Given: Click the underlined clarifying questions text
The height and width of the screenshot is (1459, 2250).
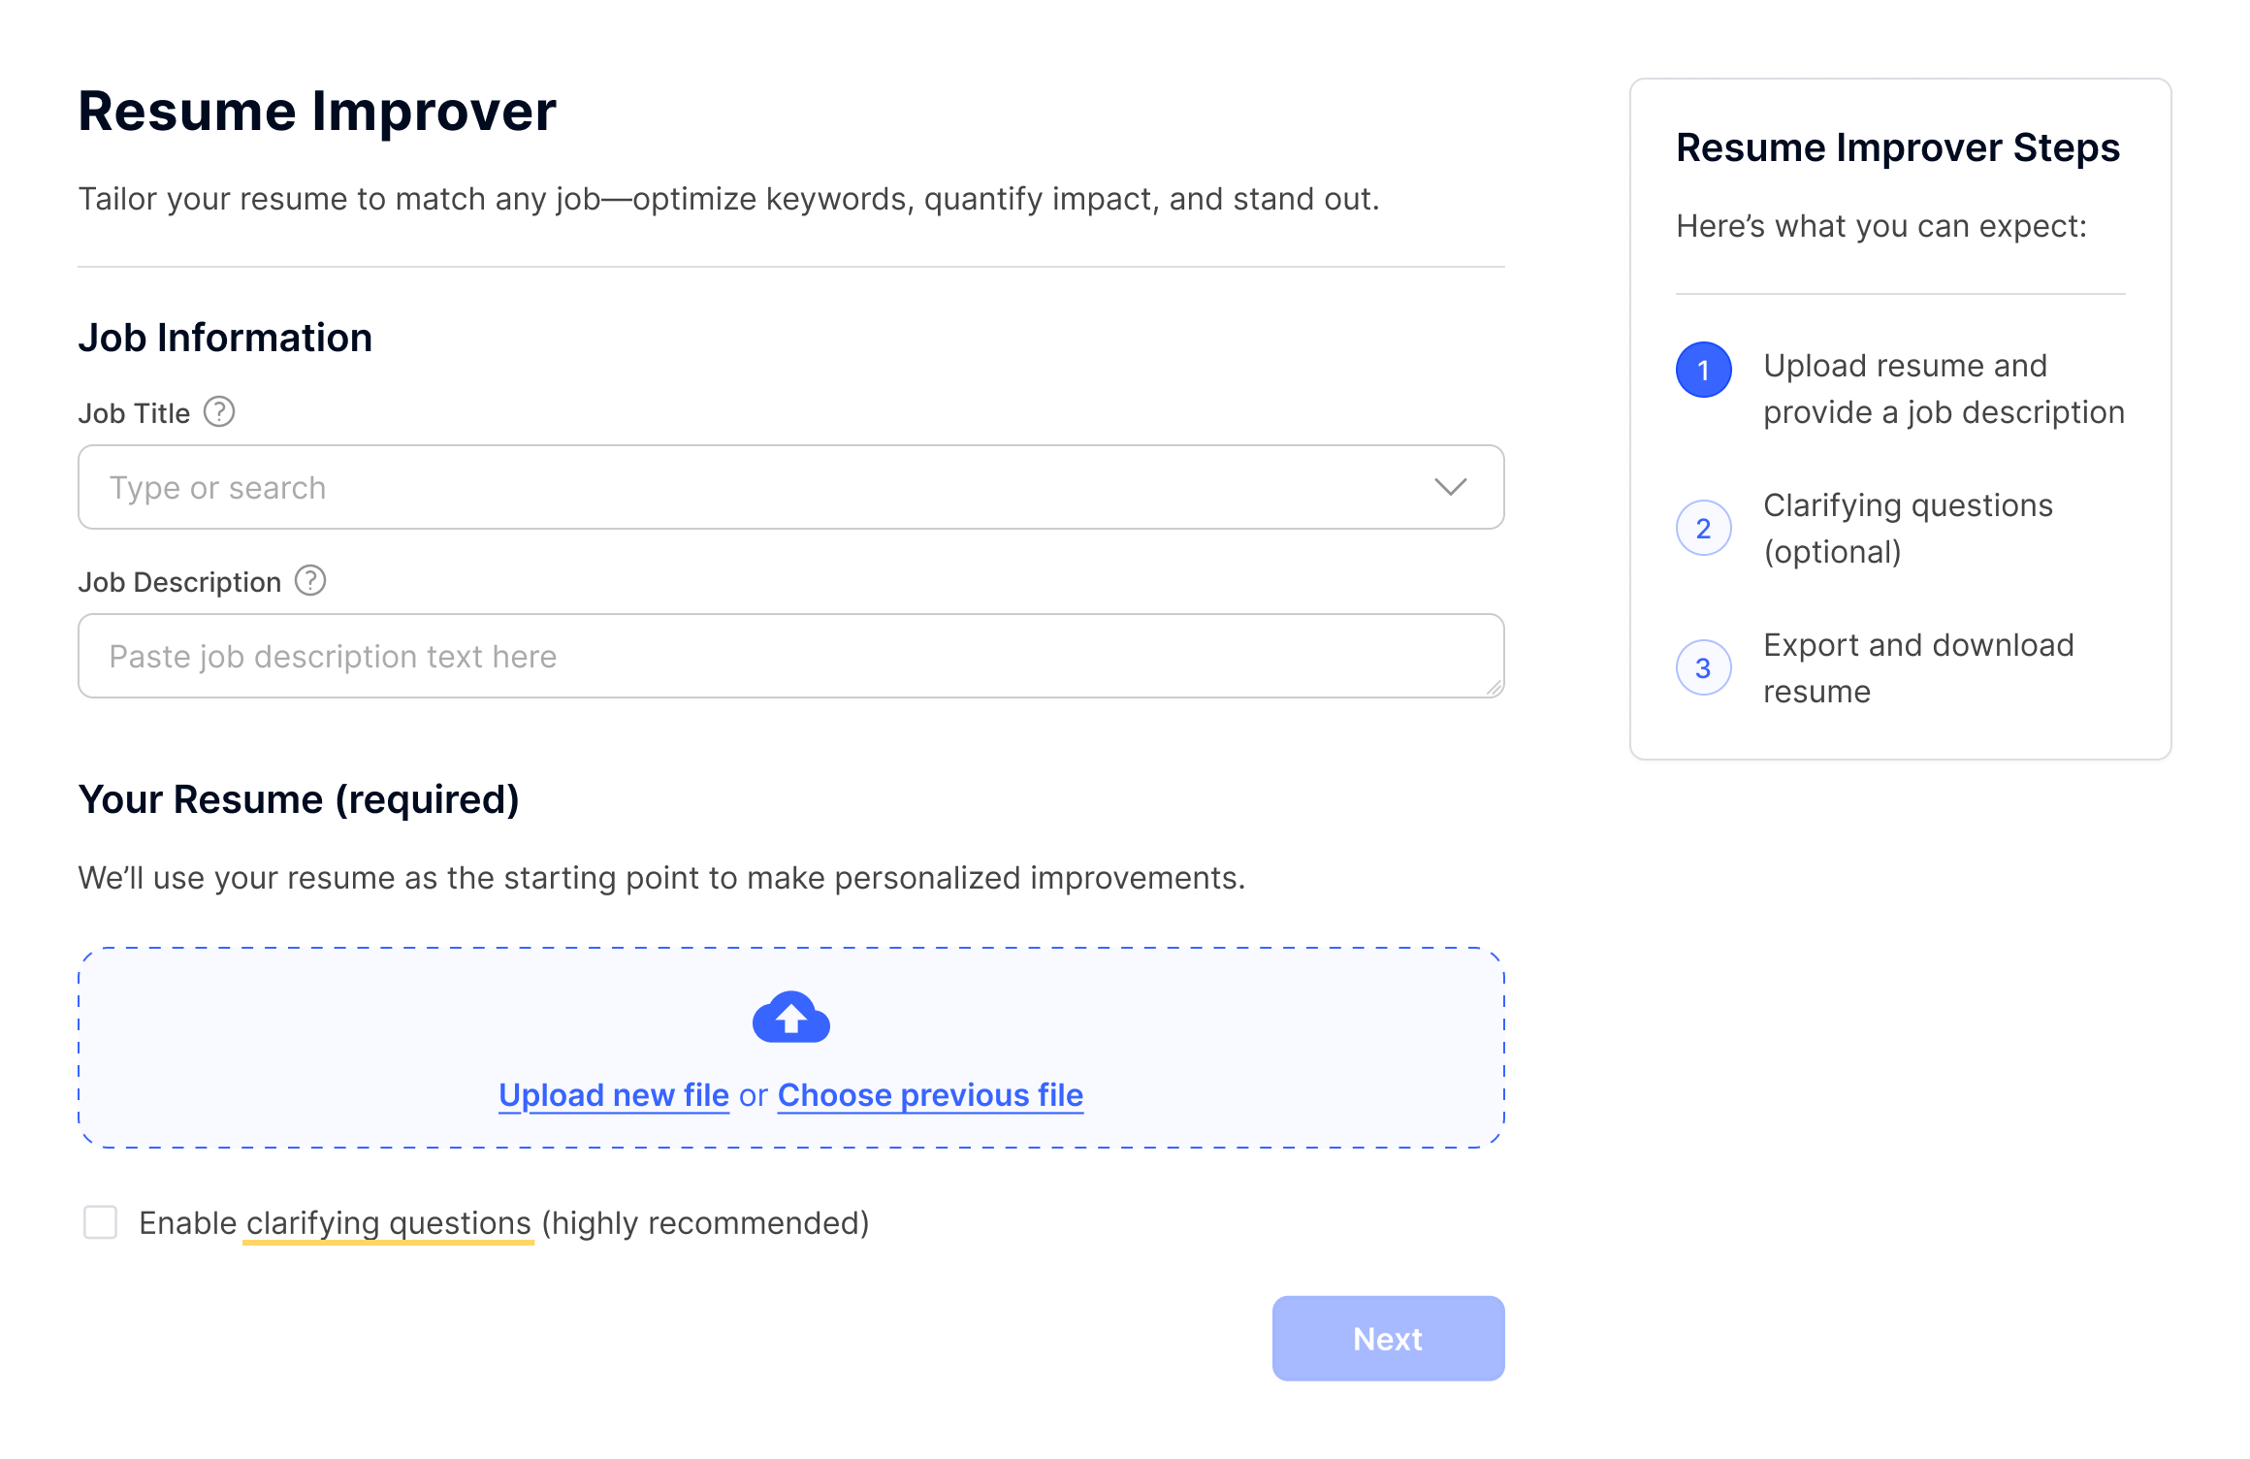Looking at the screenshot, I should tap(388, 1223).
